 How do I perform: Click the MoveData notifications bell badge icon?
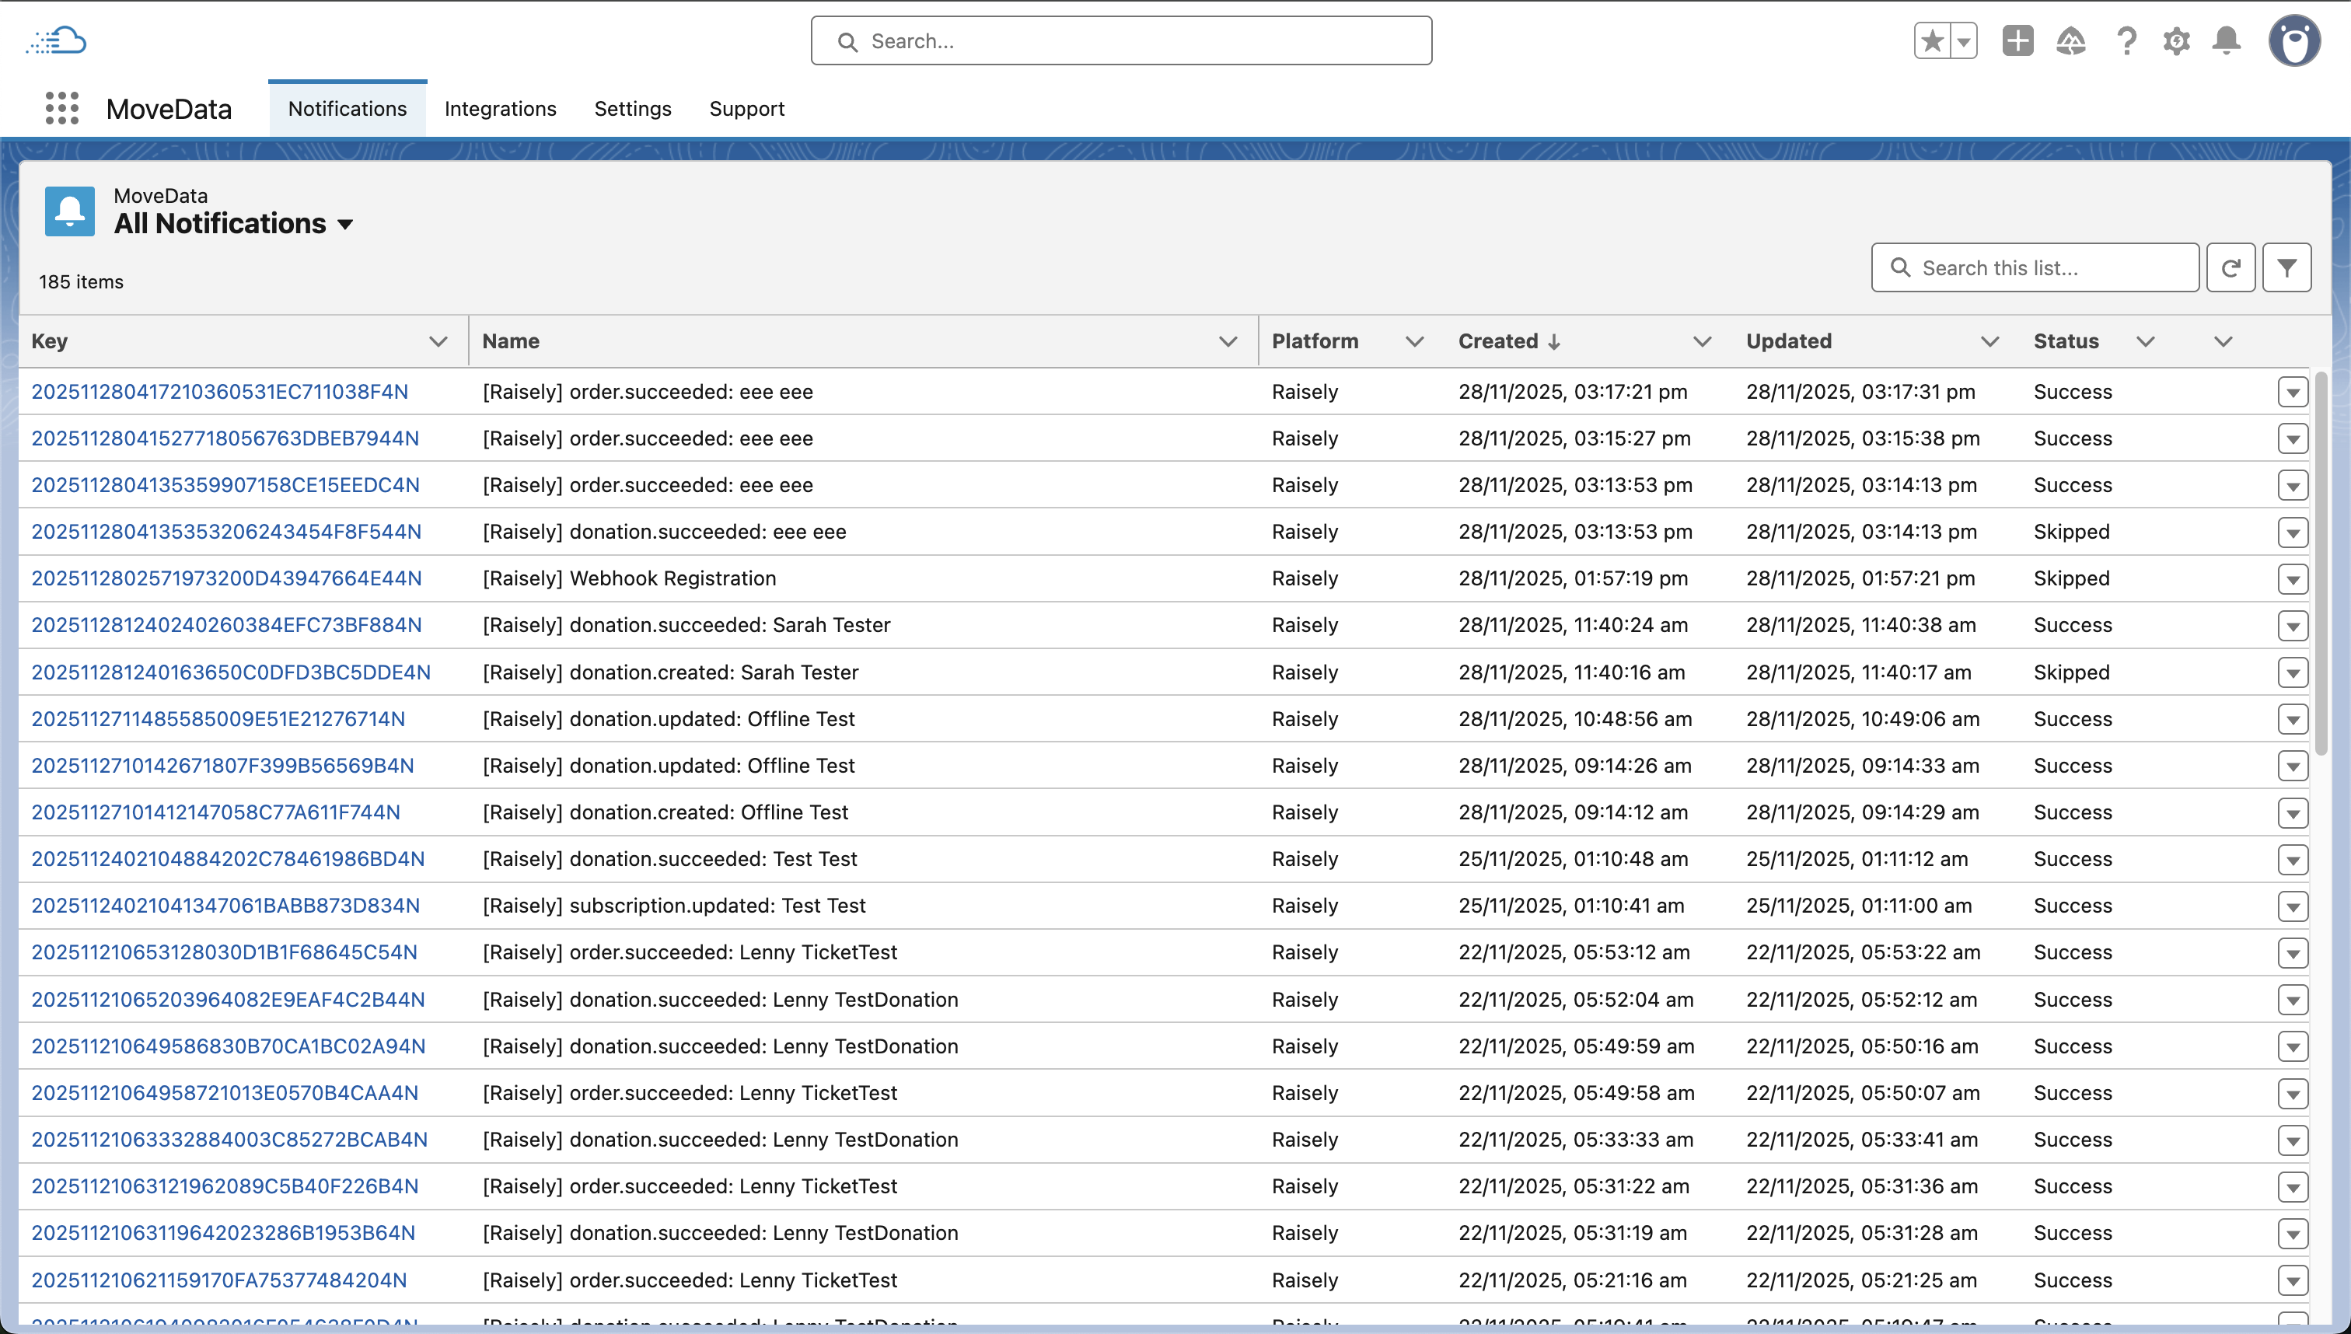tap(68, 211)
